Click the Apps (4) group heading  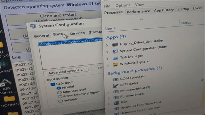coord(116,37)
